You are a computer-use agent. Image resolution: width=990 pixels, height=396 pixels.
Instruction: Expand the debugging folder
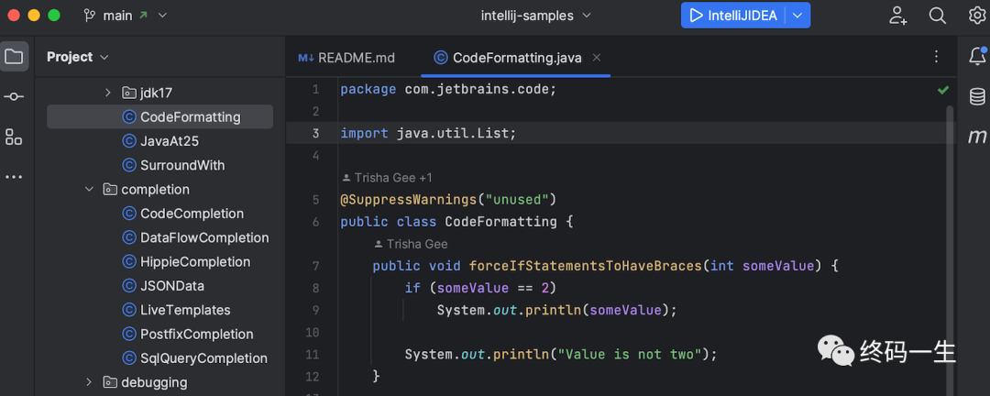[89, 382]
